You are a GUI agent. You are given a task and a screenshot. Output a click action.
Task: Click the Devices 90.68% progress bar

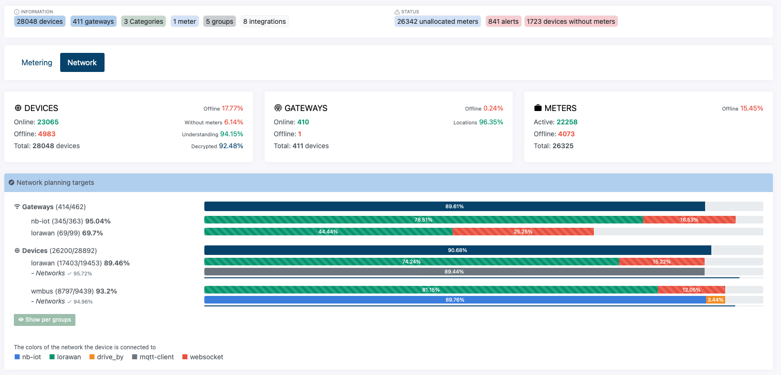click(x=458, y=250)
